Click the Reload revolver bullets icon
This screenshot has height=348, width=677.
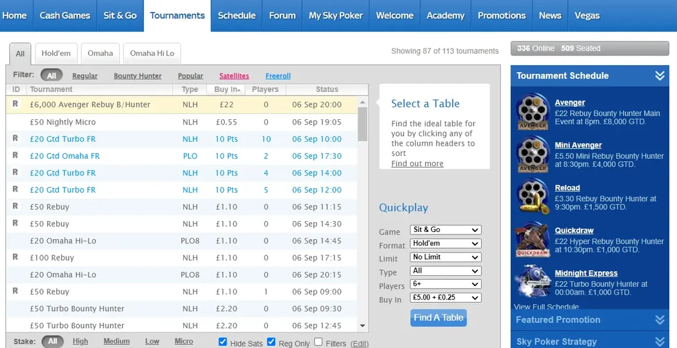click(x=533, y=197)
